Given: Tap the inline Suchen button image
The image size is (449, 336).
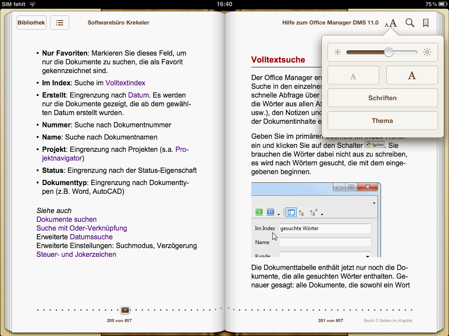Looking at the screenshot, I should [x=374, y=144].
